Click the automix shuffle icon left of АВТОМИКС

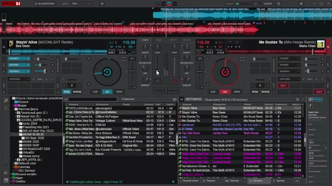click(181, 99)
